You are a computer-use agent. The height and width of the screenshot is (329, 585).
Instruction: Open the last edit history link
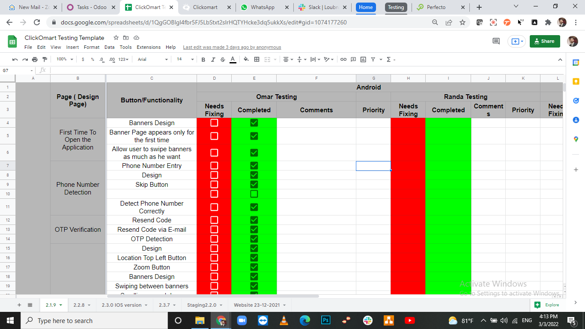click(x=232, y=47)
